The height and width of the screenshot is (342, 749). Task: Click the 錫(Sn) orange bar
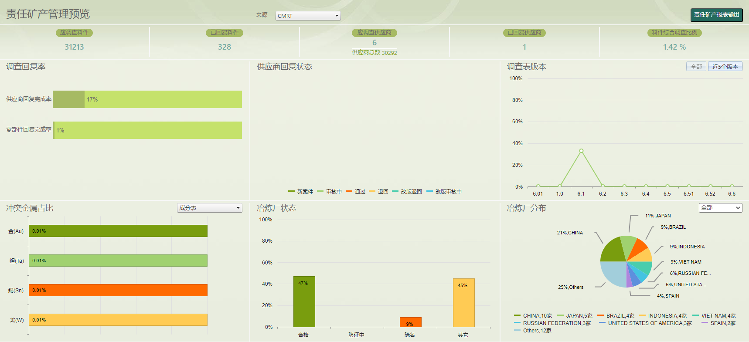(x=118, y=290)
